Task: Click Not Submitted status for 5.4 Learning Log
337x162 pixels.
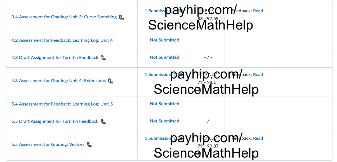Action: [x=164, y=104]
